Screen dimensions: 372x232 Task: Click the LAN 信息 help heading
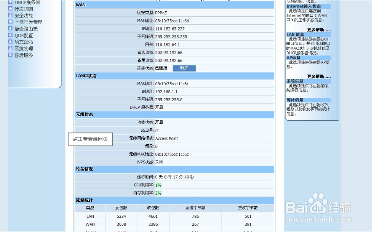[295, 35]
